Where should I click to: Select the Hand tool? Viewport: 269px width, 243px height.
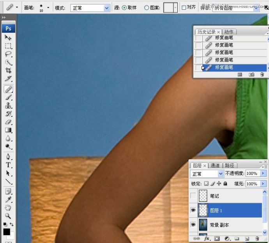(8, 208)
